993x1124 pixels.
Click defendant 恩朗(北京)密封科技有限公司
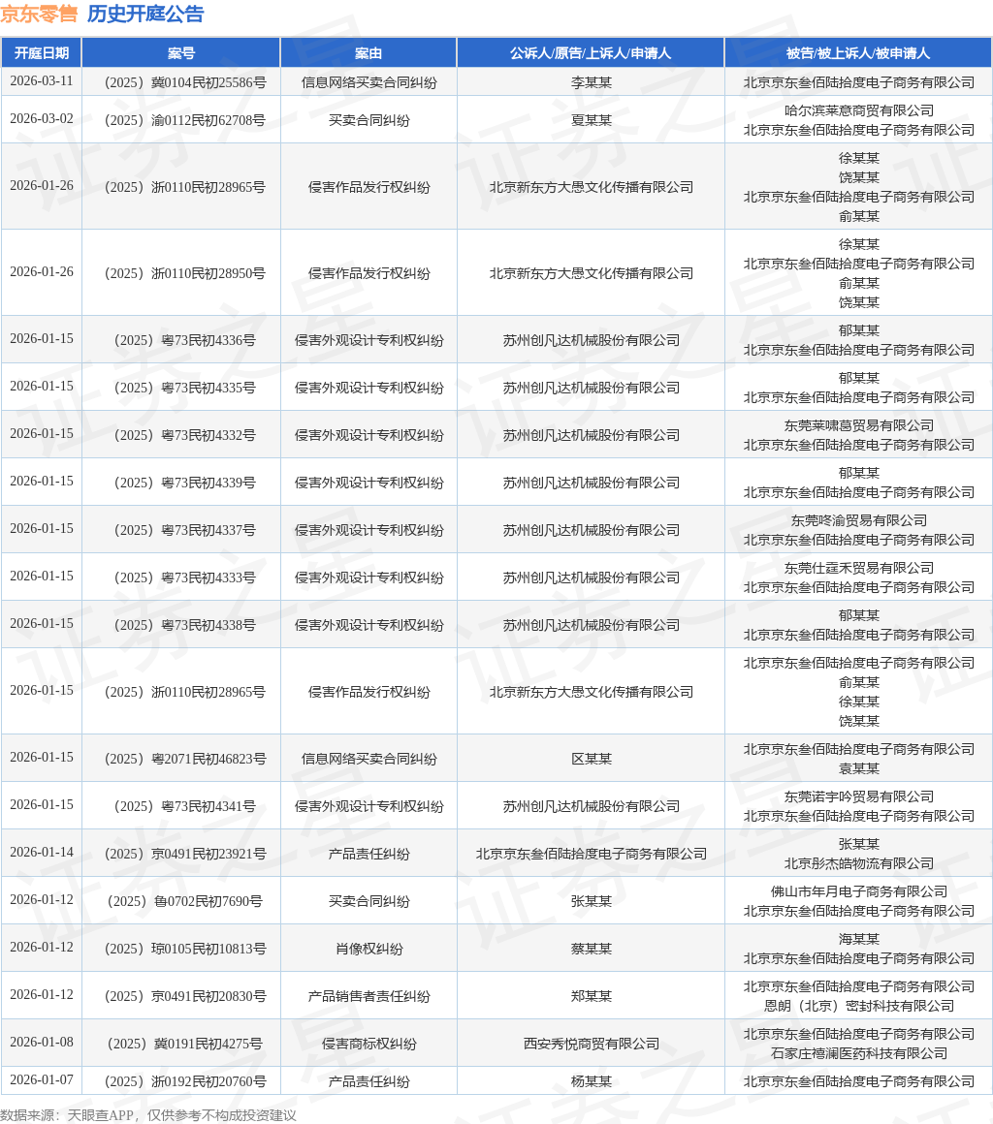coord(859,1006)
